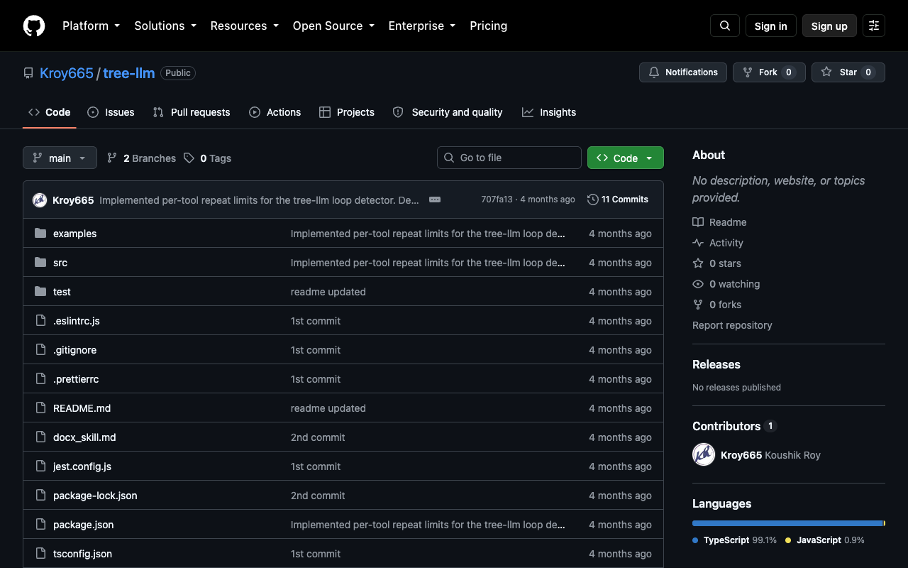Screen dimensions: 908x568
Task: Open the package-lock.json file
Action: click(95, 496)
